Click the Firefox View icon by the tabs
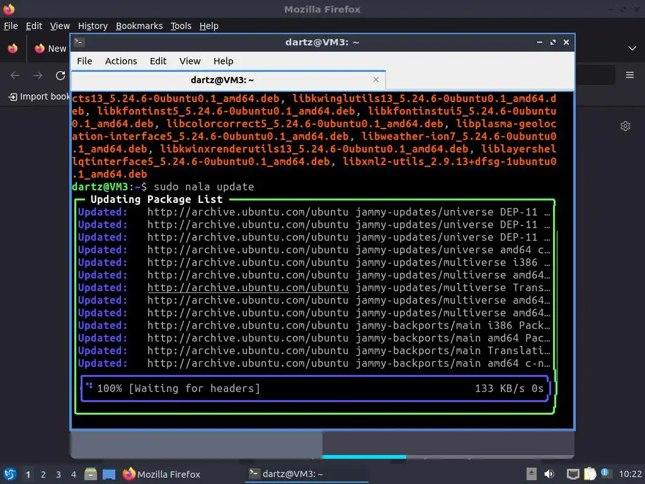 pos(13,49)
